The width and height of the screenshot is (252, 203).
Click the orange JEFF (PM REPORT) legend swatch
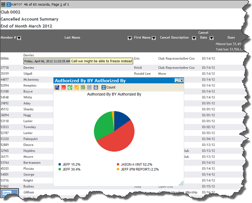click(118, 169)
